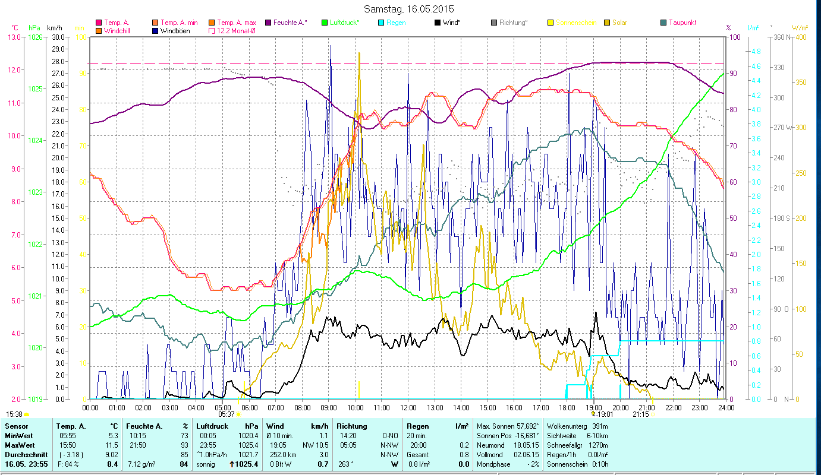Click the '05:37' sunrise time label
821x475 pixels.
point(227,414)
